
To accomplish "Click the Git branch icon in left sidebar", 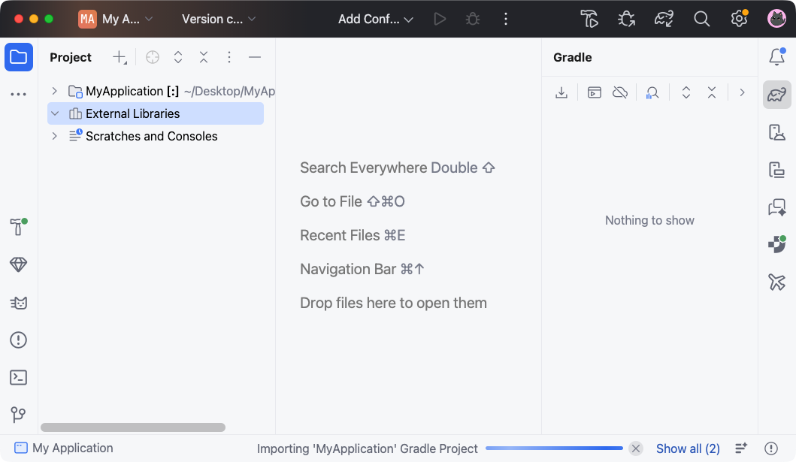I will [19, 415].
